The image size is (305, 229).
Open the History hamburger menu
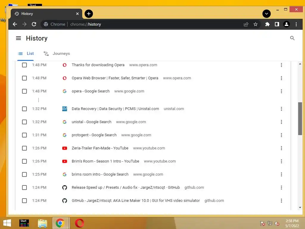(18, 38)
